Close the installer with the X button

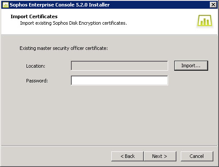pos(213,5)
